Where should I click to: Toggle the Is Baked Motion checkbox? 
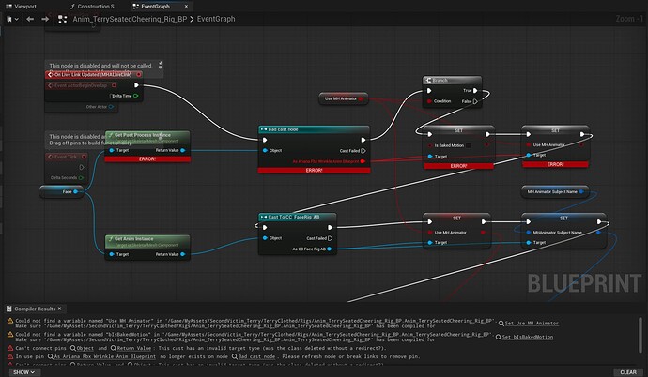click(469, 145)
